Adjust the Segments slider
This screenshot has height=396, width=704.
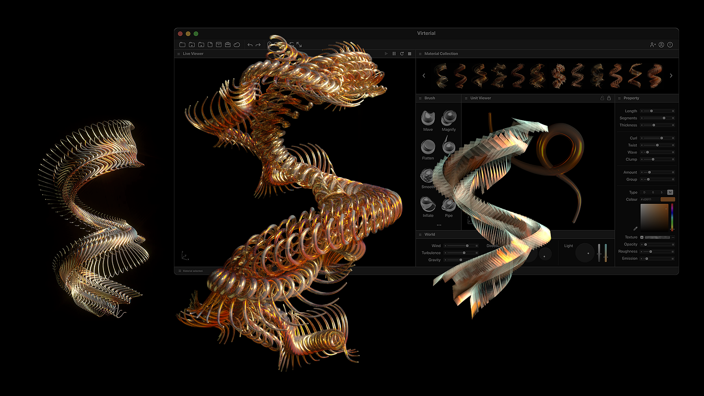pyautogui.click(x=658, y=118)
